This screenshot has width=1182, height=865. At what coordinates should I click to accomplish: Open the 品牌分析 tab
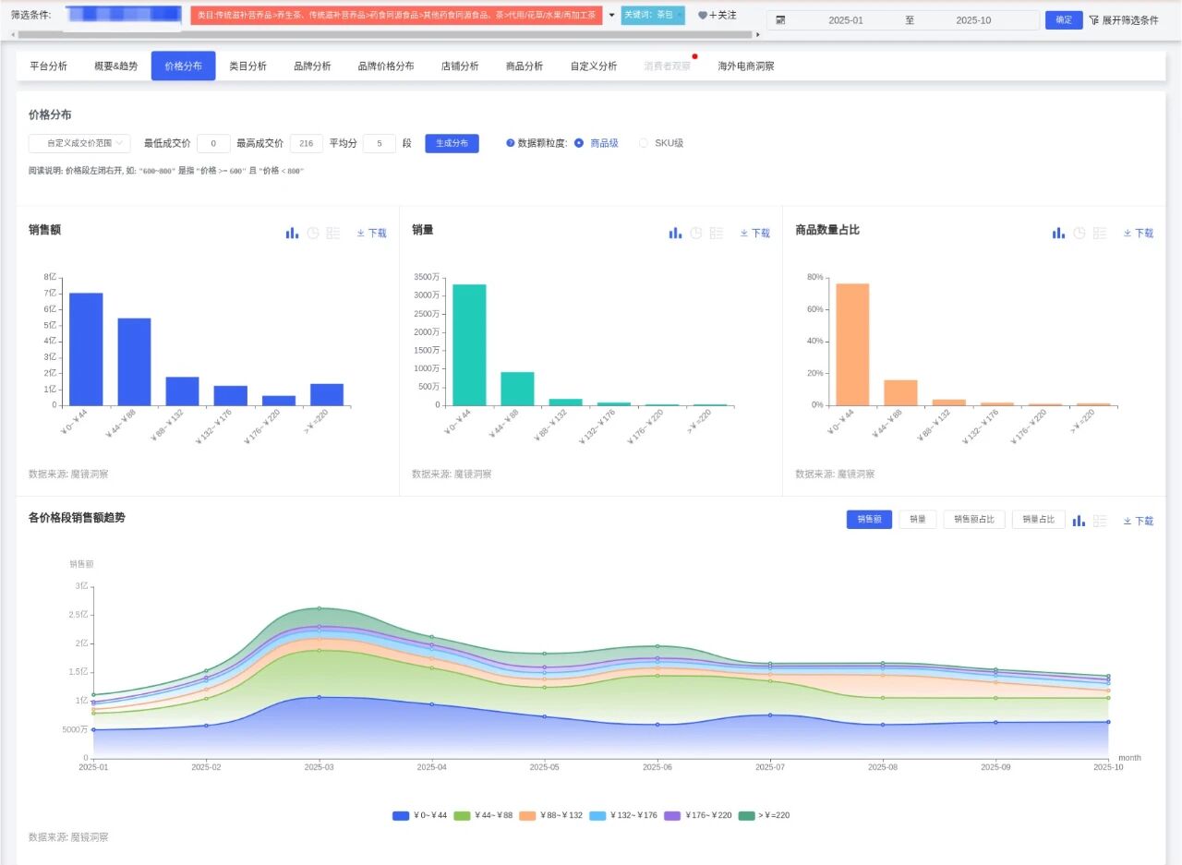click(312, 66)
